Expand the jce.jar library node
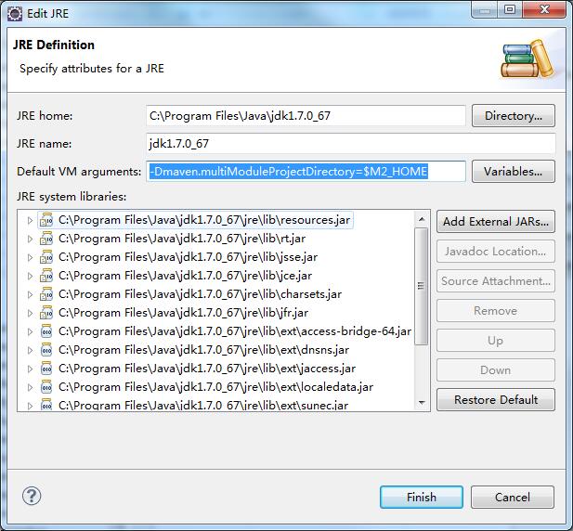 pos(30,276)
